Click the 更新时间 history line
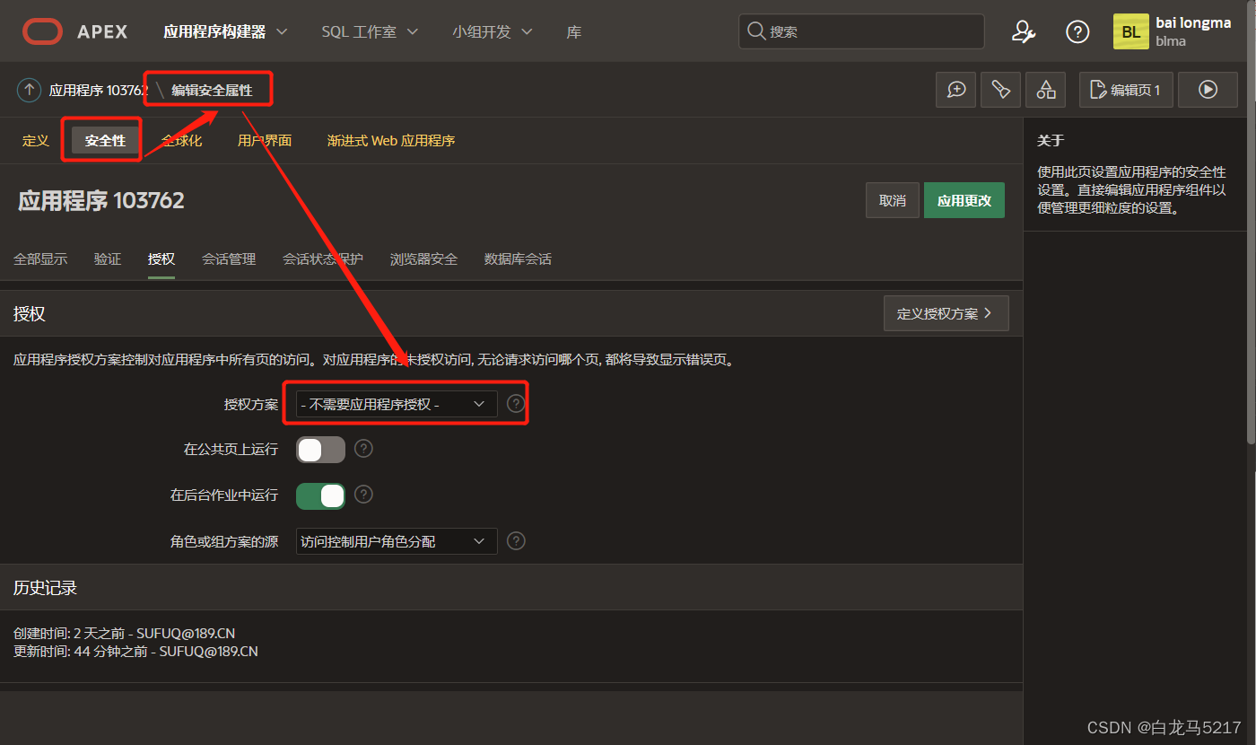This screenshot has width=1256, height=745. point(135,652)
